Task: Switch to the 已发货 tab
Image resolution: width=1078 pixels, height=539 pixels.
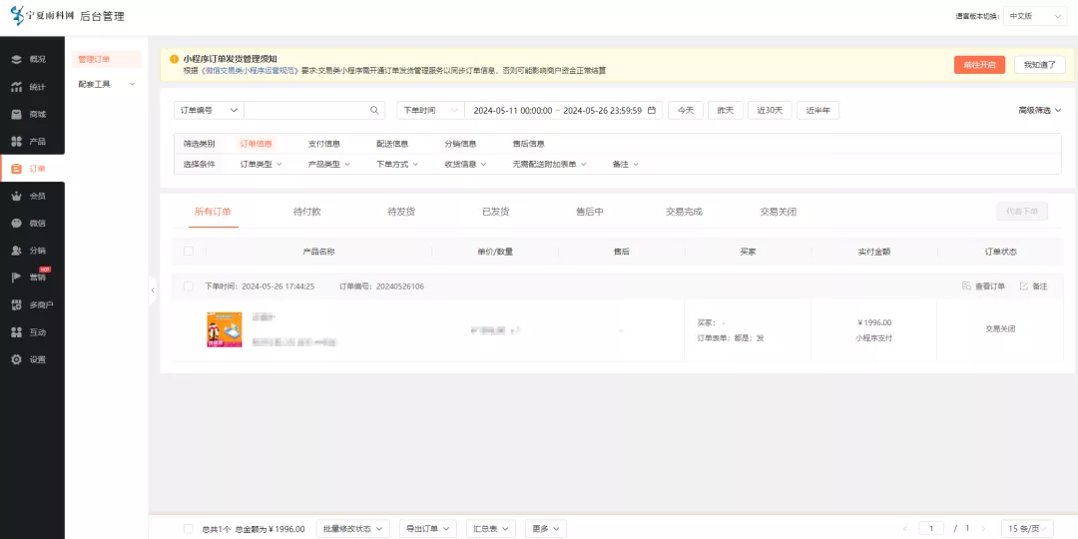Action: pyautogui.click(x=496, y=212)
